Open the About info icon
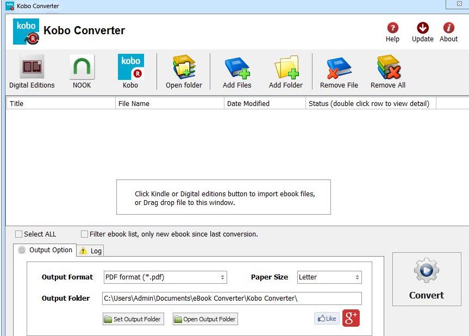This screenshot has width=469, height=336. pos(448,28)
